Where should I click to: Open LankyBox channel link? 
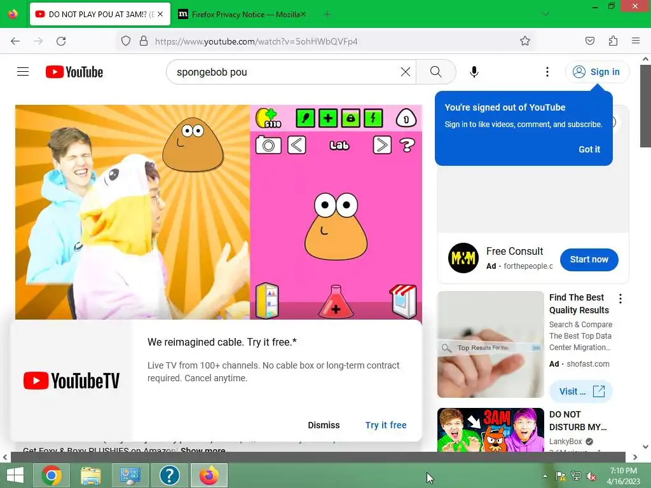[565, 442]
